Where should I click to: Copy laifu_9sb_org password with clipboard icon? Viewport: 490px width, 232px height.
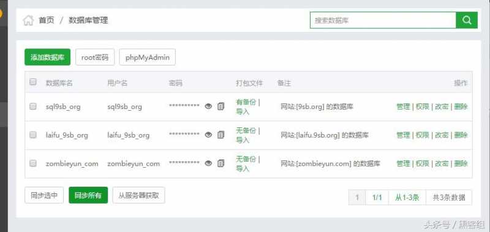click(221, 135)
